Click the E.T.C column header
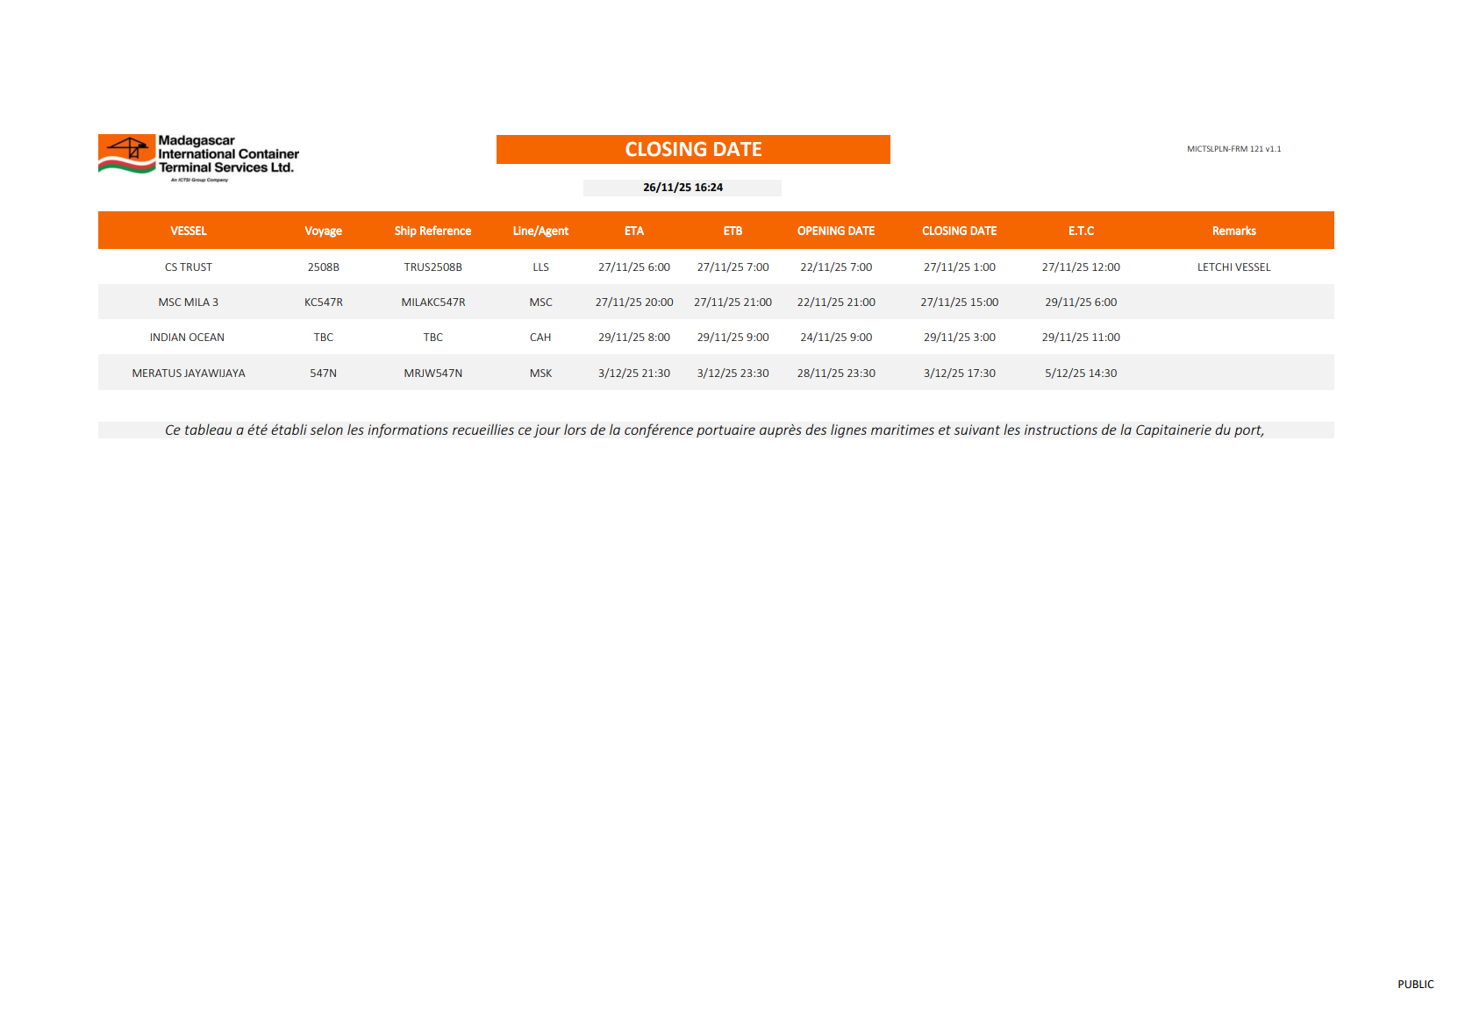This screenshot has width=1458, height=1024. click(x=1081, y=231)
